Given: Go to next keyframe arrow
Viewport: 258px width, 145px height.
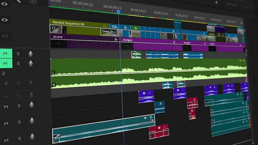Looking at the screenshot, I should click(31, 83).
